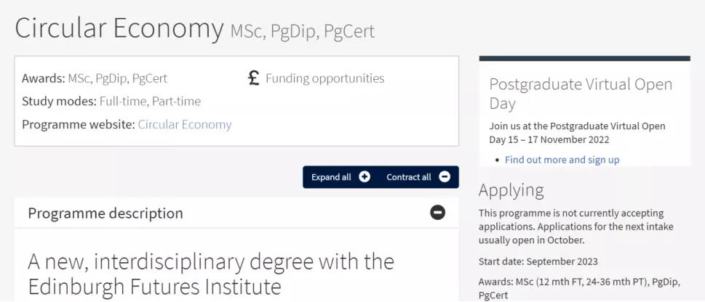Click the open day dates paragraph

(577, 132)
